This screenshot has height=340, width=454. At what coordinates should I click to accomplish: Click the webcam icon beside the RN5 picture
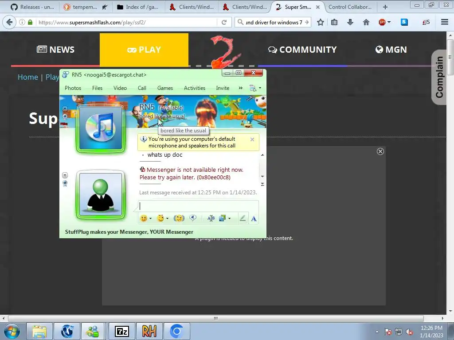pos(65,116)
